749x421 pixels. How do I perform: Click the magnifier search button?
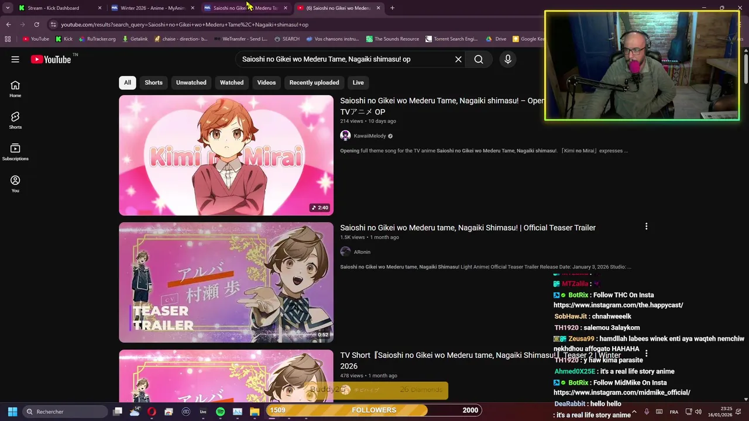coord(479,59)
